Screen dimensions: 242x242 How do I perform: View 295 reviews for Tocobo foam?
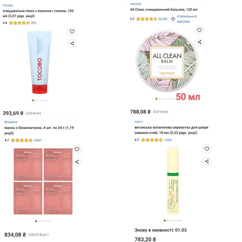pyautogui.click(x=34, y=23)
